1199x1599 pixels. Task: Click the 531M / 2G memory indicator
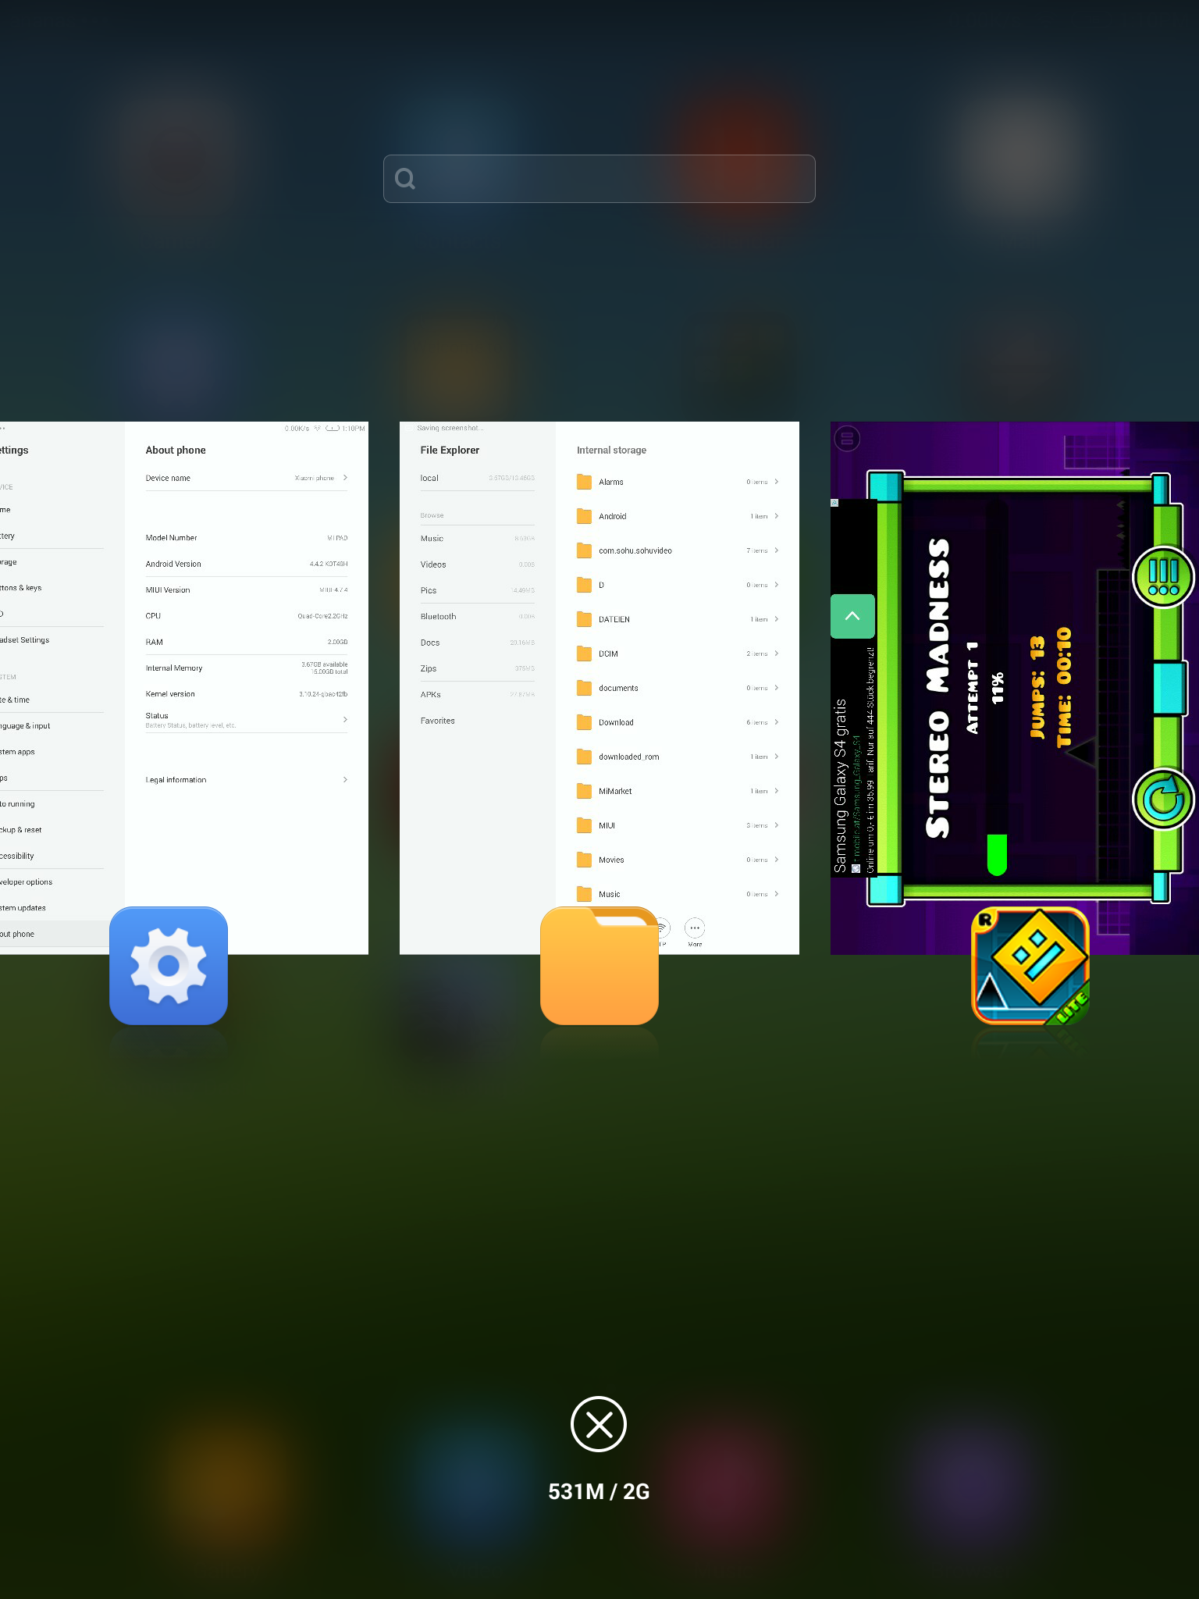[599, 1491]
